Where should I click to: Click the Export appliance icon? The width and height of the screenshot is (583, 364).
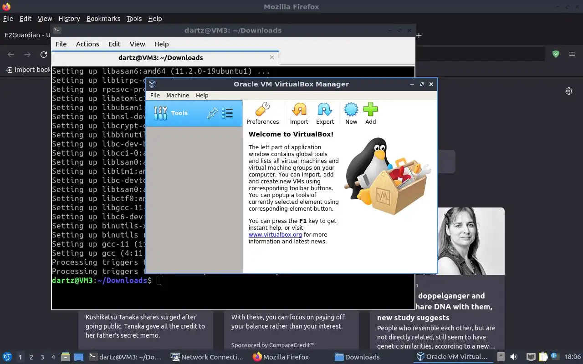(325, 113)
